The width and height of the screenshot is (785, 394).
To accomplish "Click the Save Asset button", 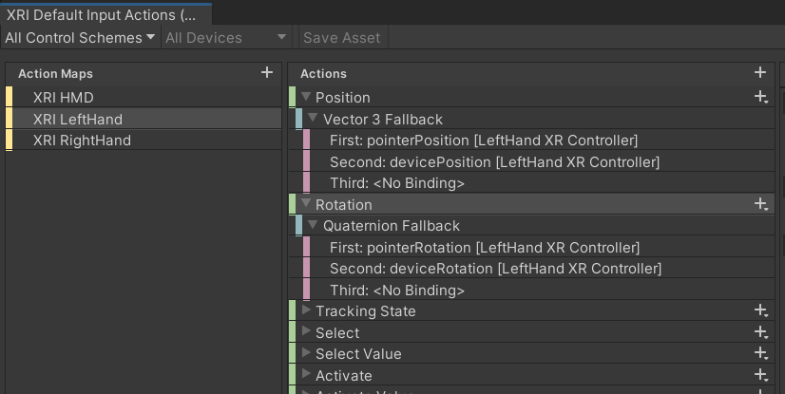I will click(341, 38).
